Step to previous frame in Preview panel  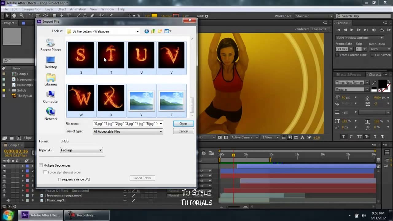pyautogui.click(x=345, y=30)
